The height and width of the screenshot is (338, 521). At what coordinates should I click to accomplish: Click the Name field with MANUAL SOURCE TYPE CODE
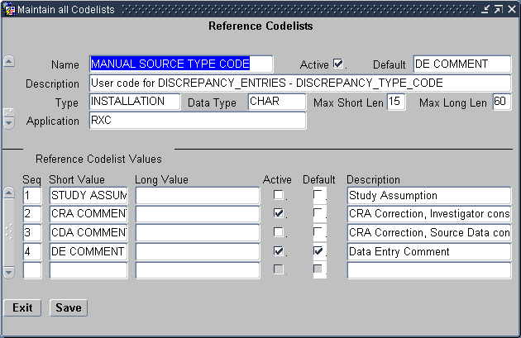(x=180, y=64)
